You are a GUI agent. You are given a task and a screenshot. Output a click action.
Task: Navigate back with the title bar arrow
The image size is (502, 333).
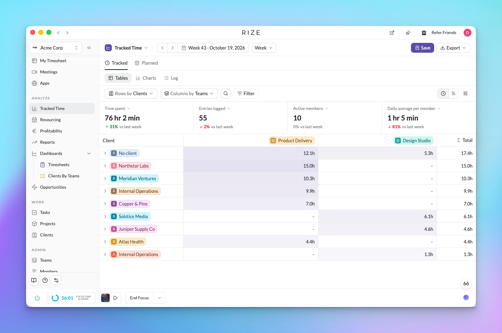(x=58, y=33)
